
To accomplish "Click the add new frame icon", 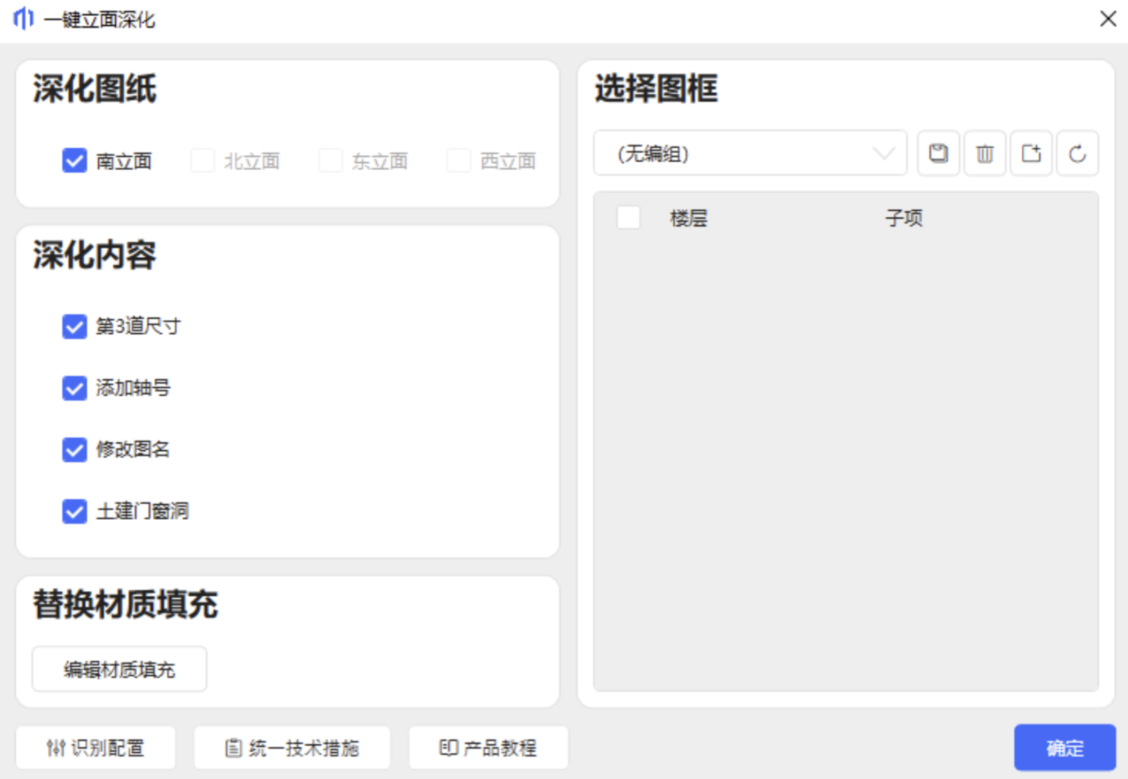I will point(1031,153).
